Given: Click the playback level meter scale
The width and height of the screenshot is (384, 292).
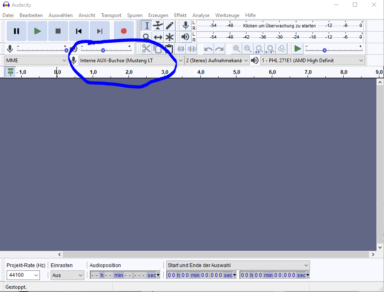Looking at the screenshot, I should tap(280, 37).
